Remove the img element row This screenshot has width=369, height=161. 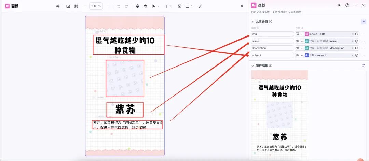[x=364, y=34]
